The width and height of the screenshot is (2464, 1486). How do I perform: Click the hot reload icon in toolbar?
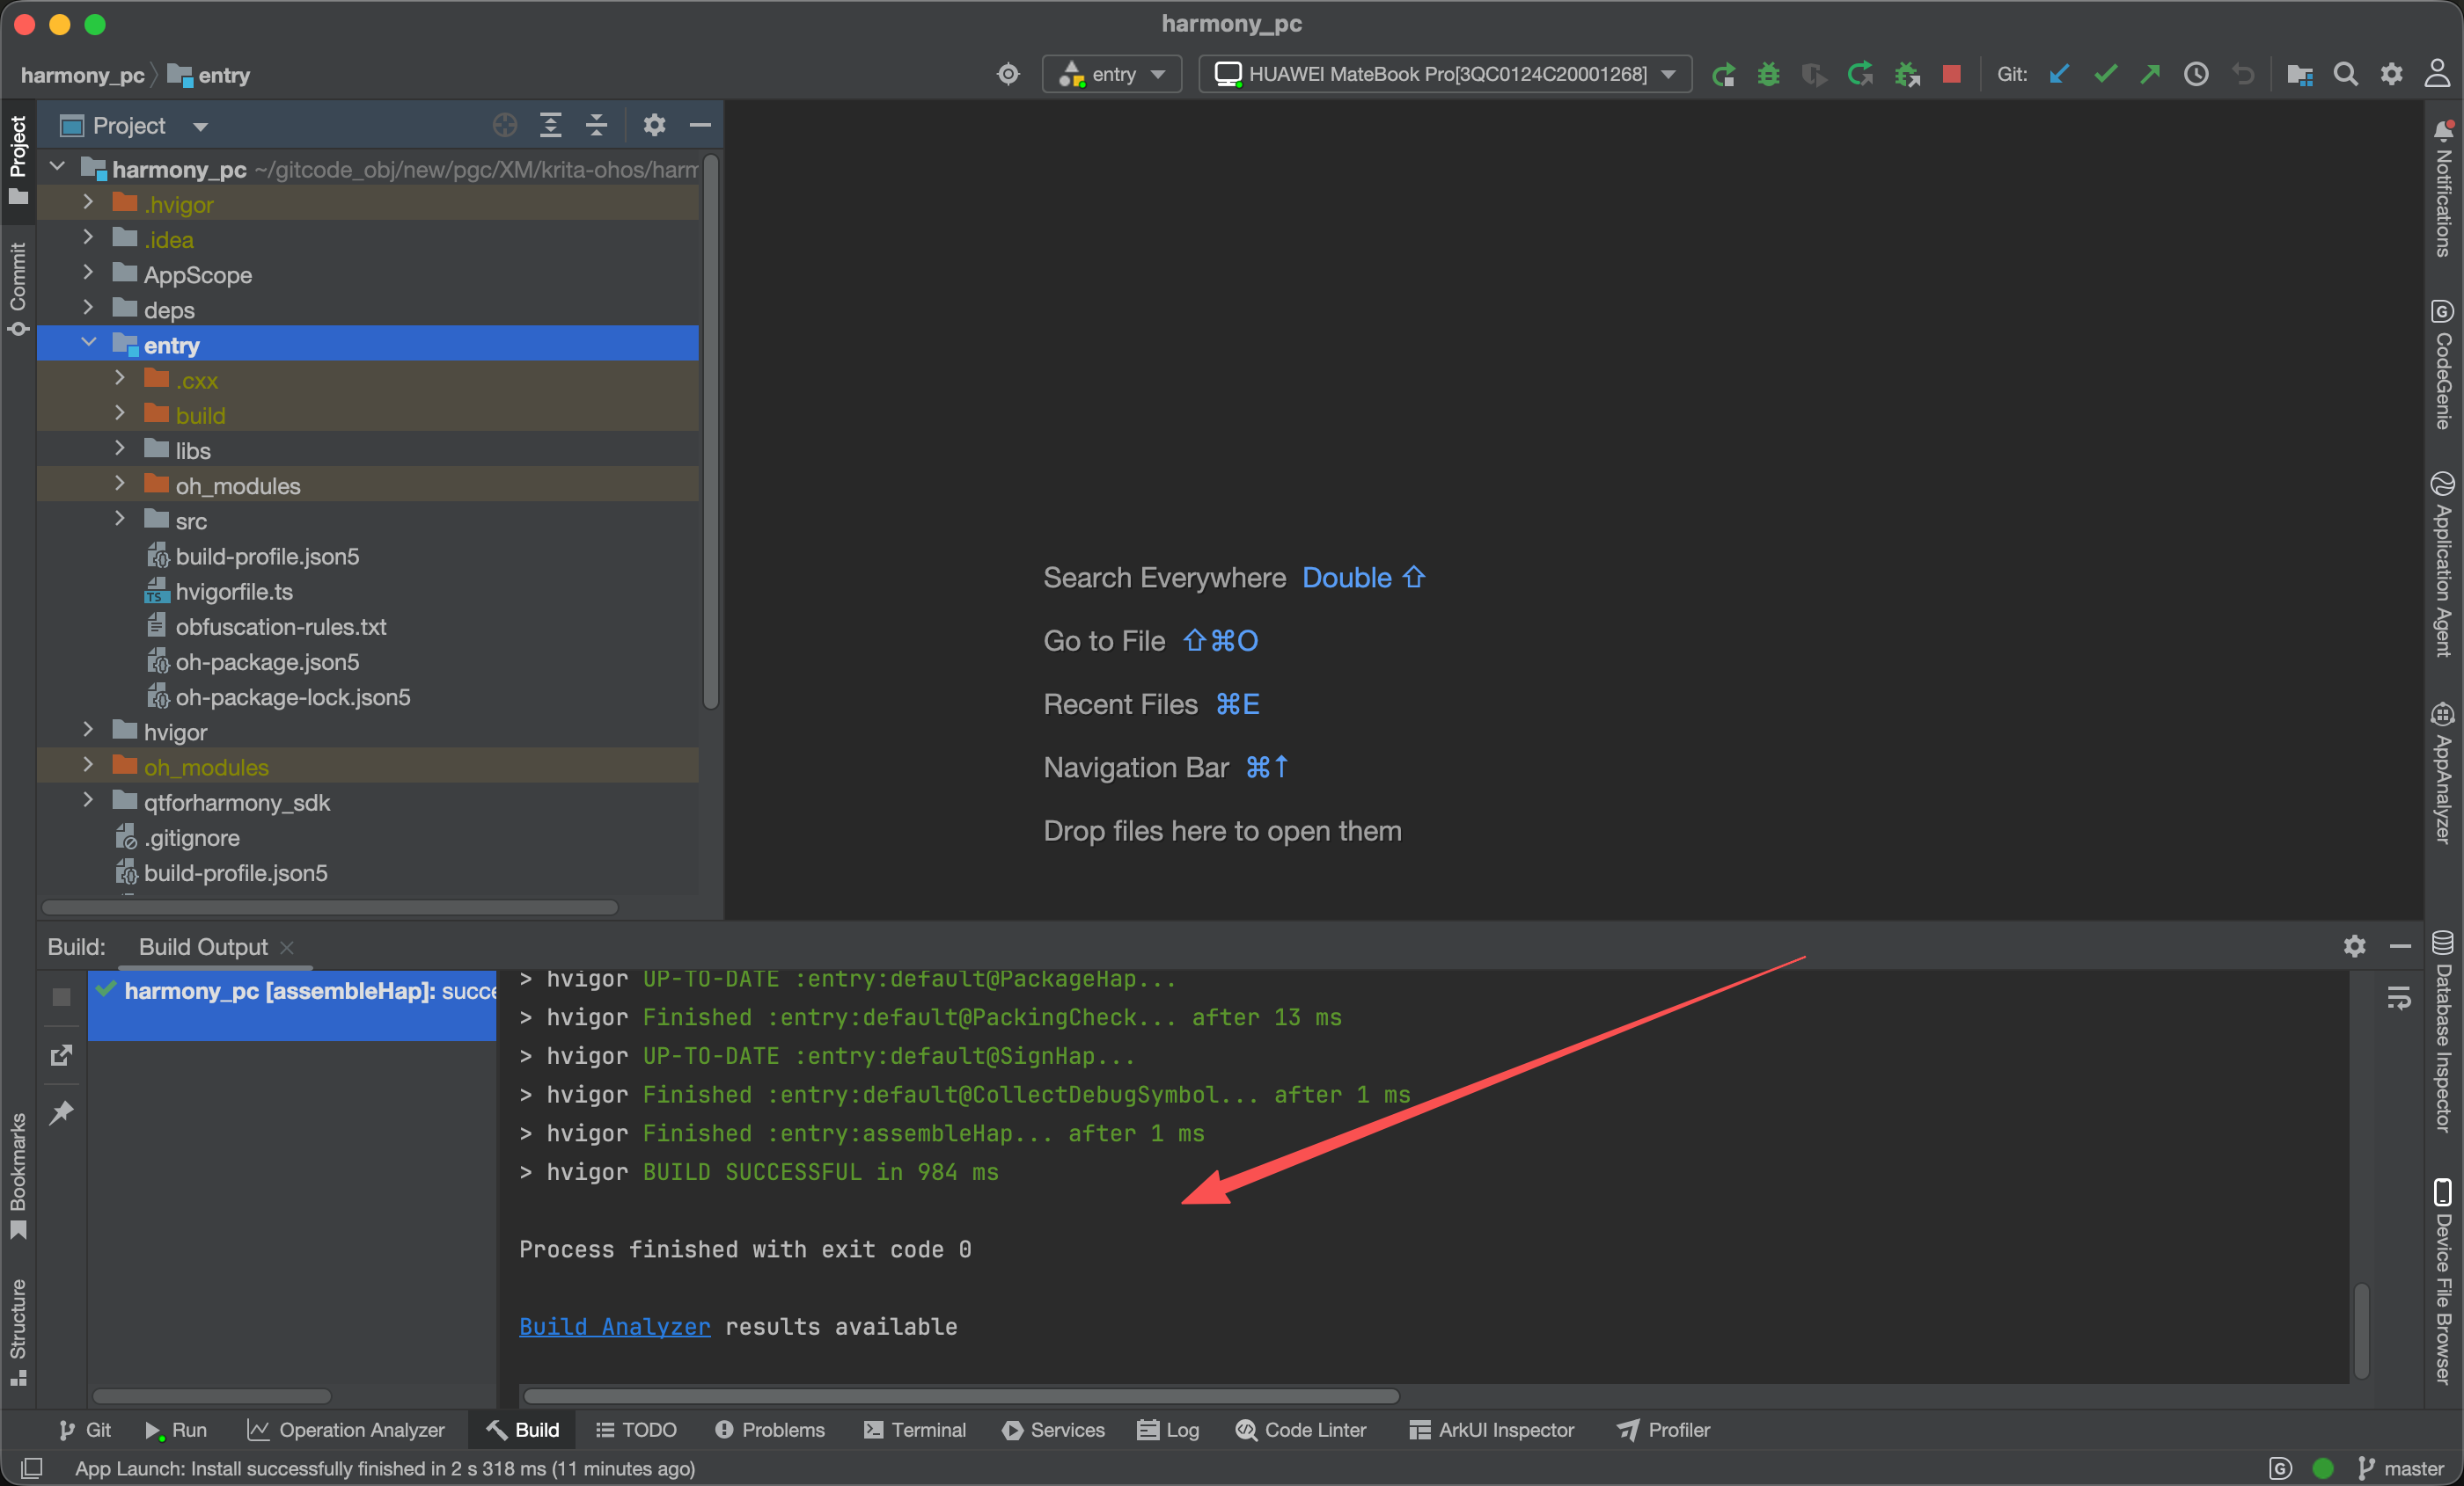pos(1860,74)
